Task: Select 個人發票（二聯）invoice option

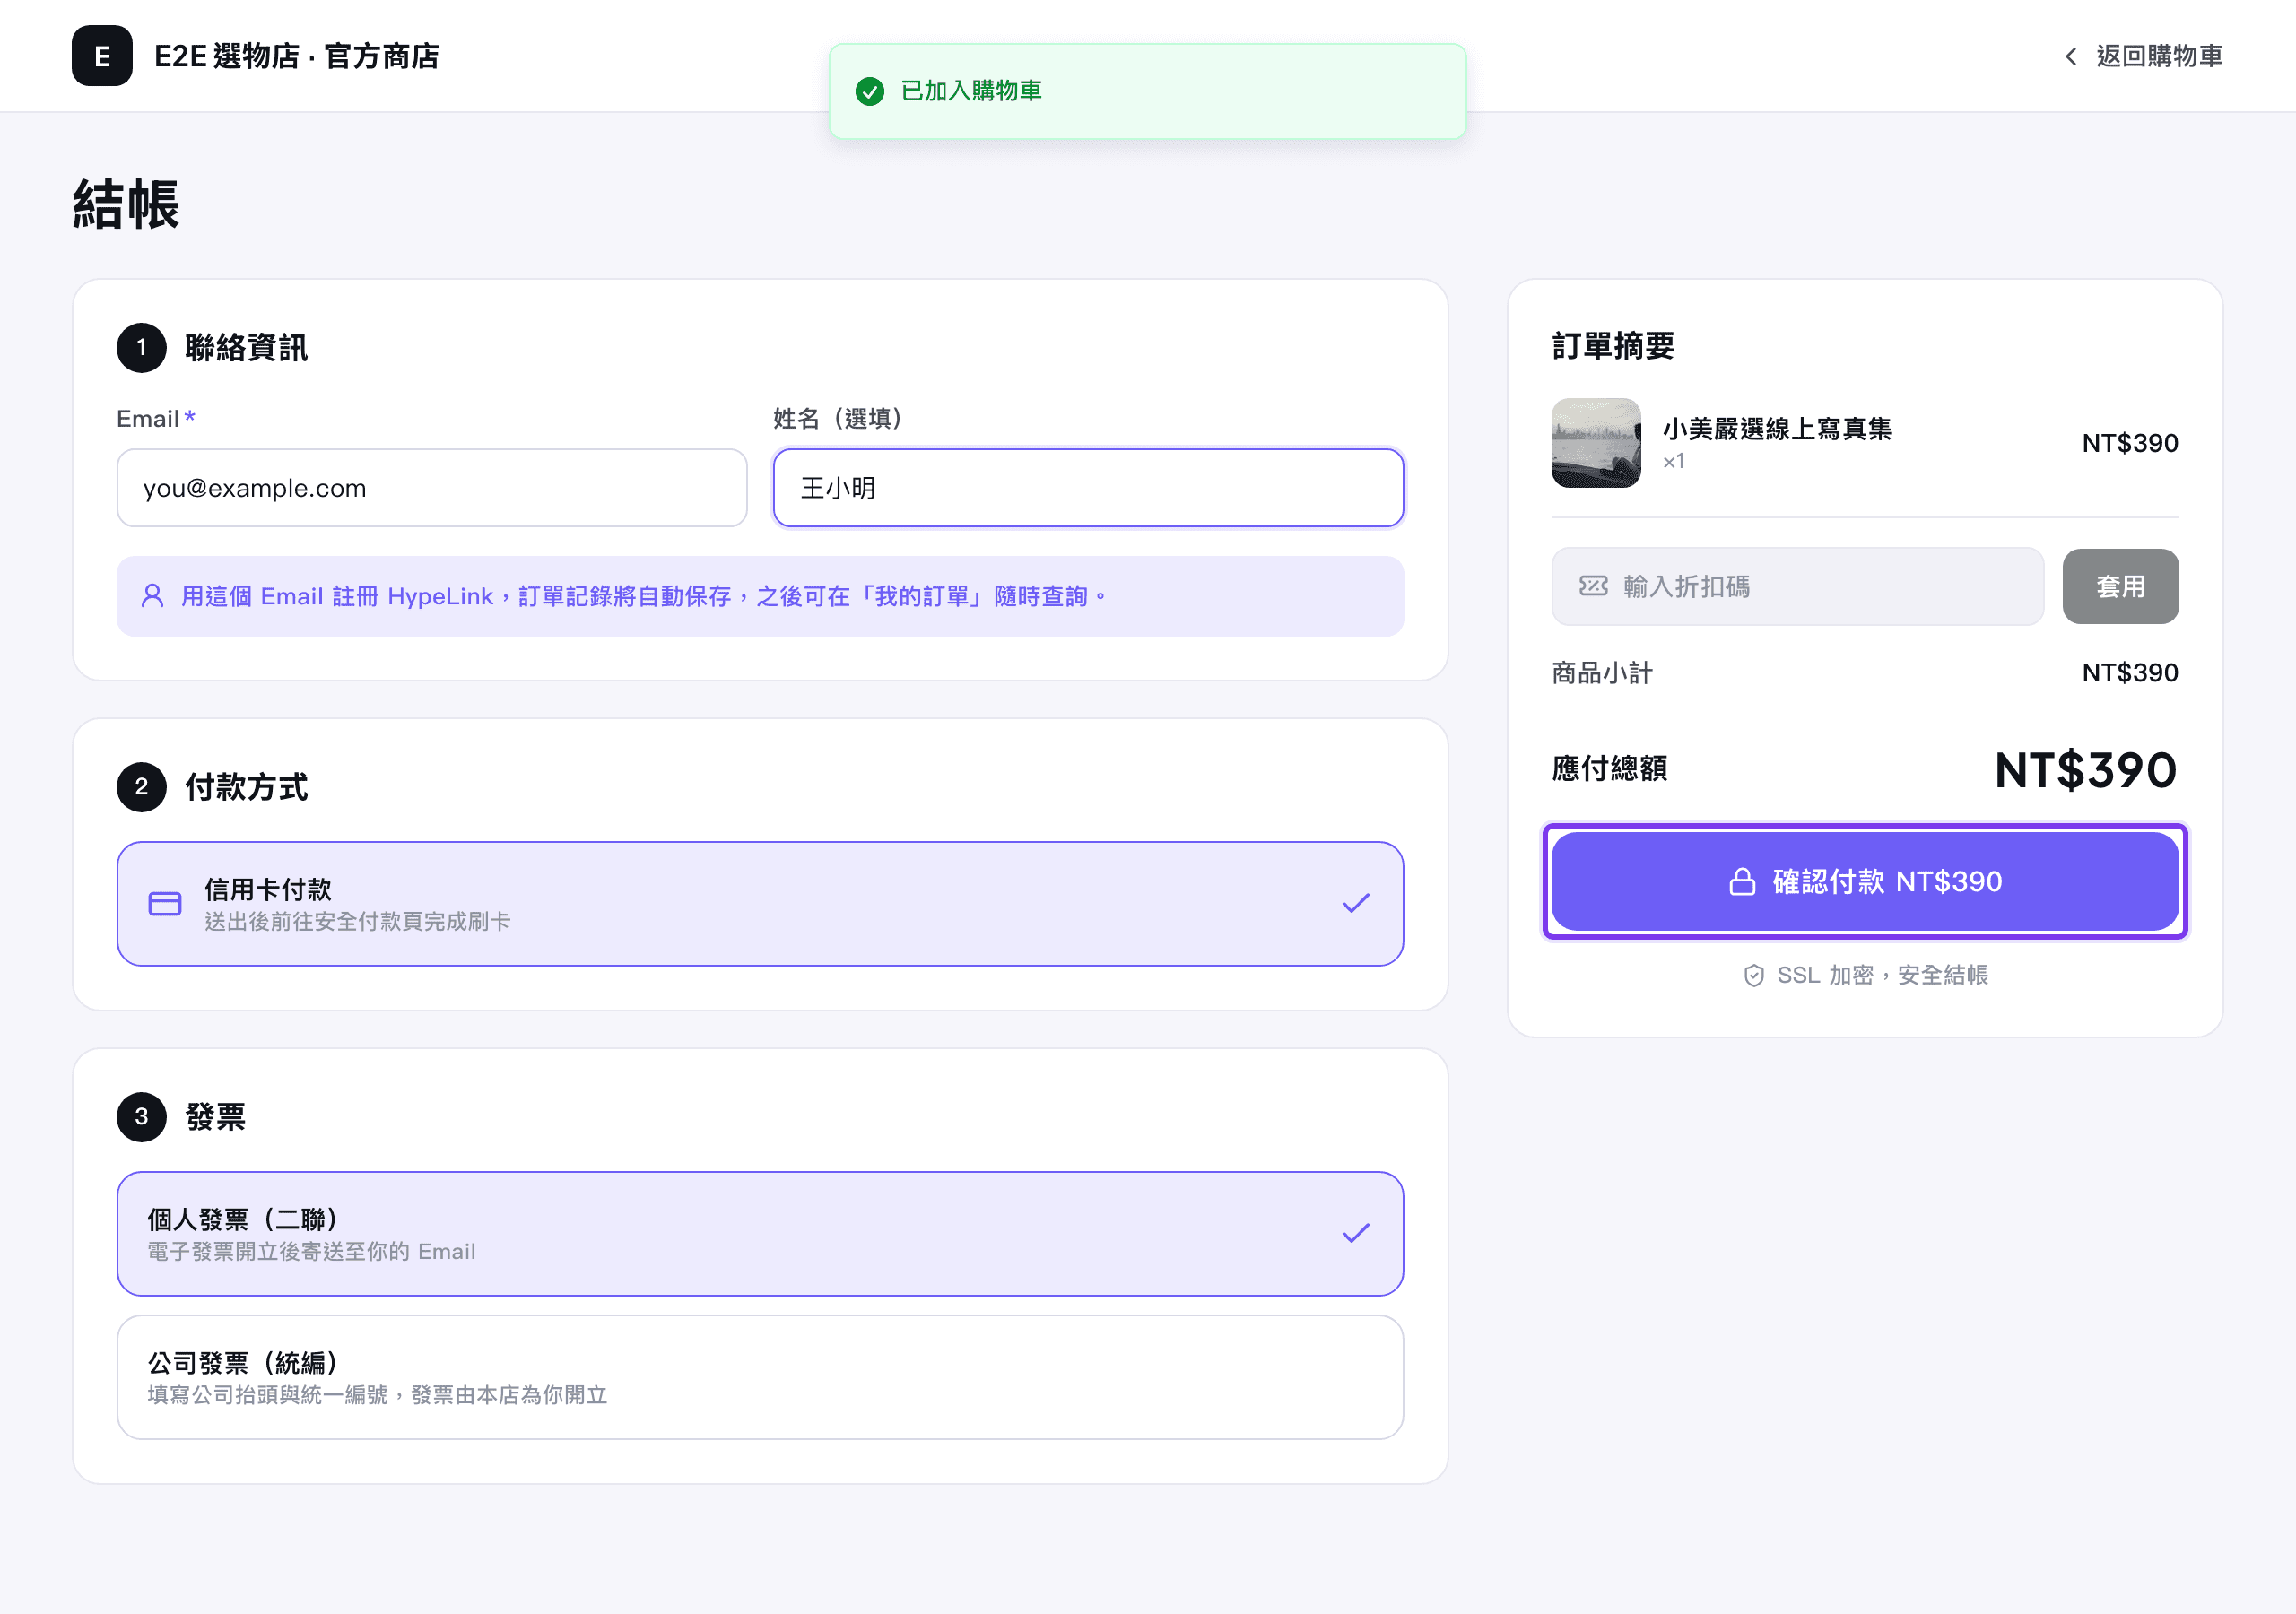Action: 760,1234
